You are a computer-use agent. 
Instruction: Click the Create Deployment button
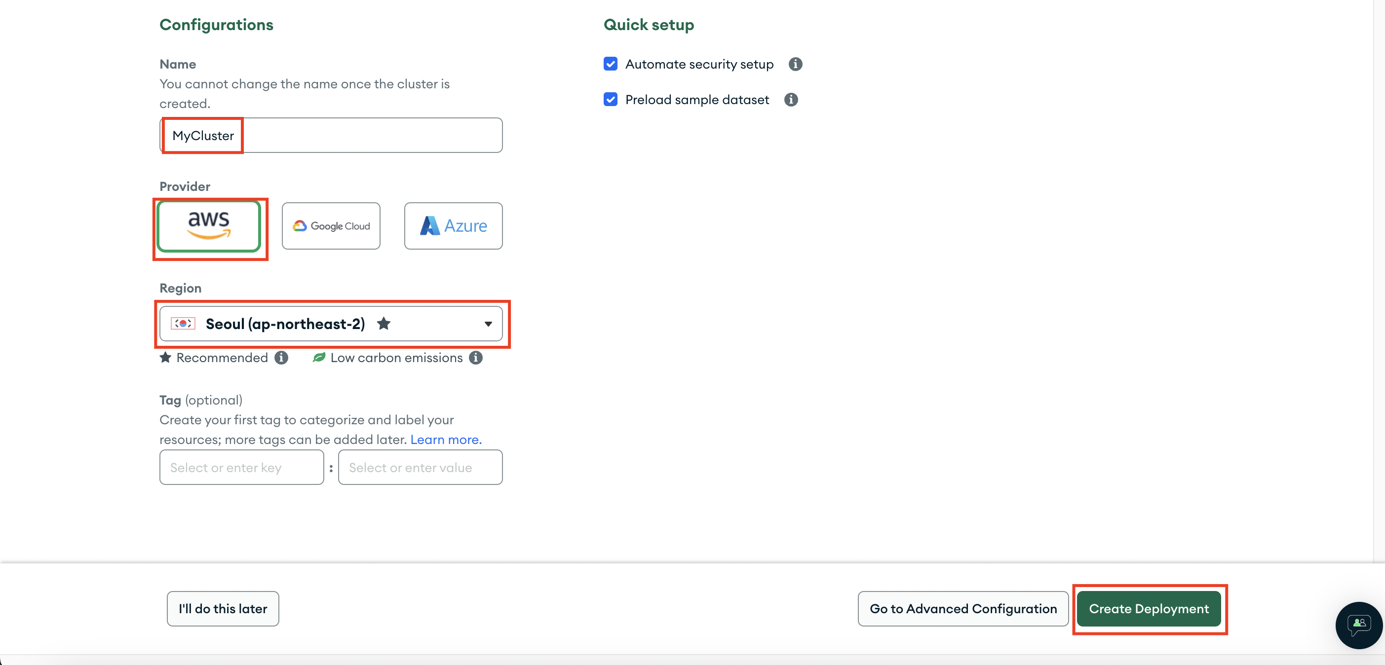[1149, 609]
